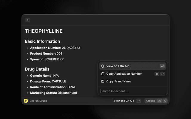
Task: Click the Search Drugs label
Action: (38, 101)
